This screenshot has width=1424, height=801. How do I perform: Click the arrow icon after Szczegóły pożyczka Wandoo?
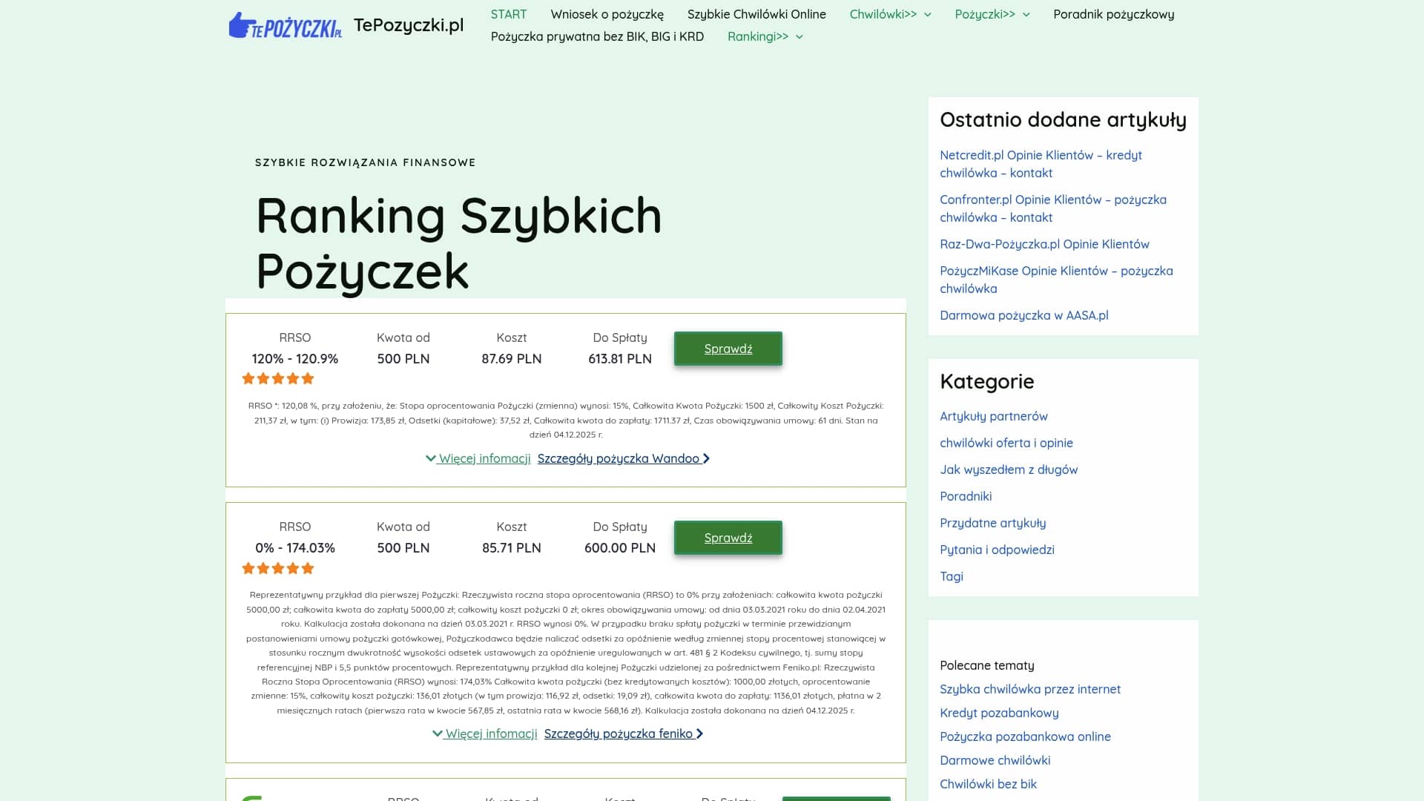(706, 458)
